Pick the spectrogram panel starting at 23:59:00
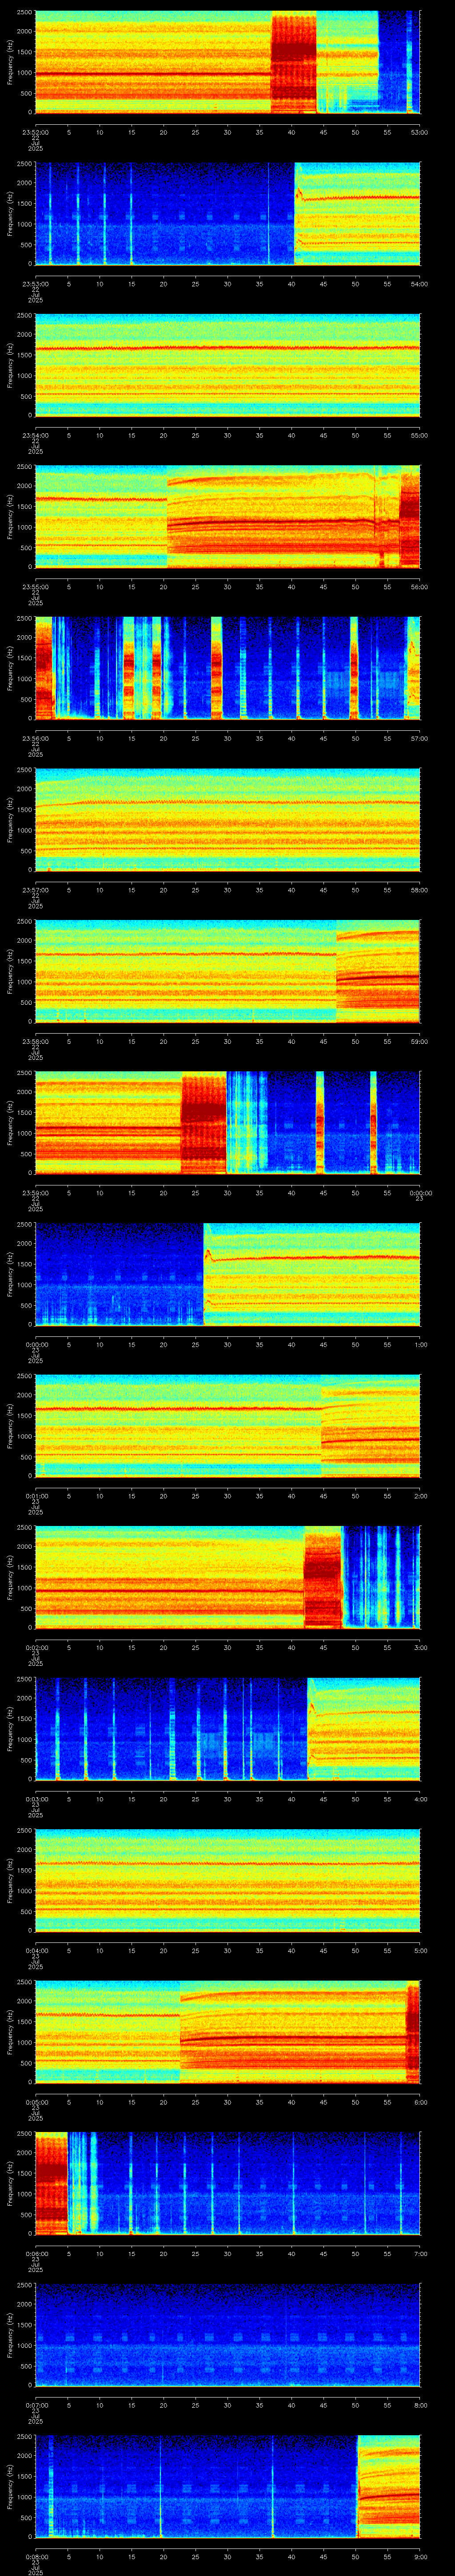455x2576 pixels. [228, 1122]
